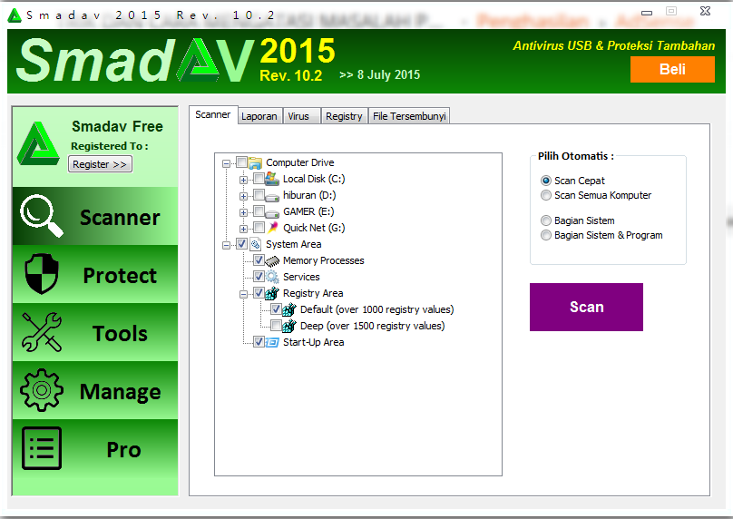Tick the Quick Net (G:) checkbox
This screenshot has height=519, width=733.
pyautogui.click(x=259, y=227)
